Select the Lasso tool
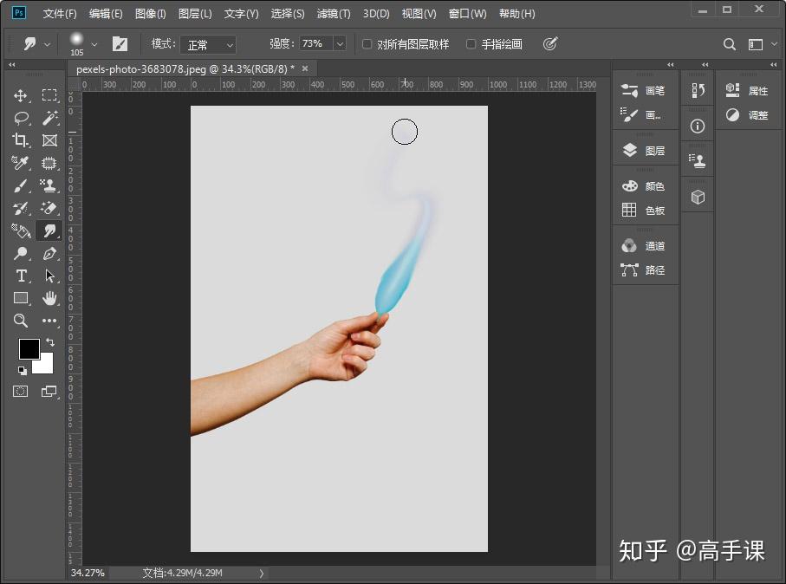Image resolution: width=786 pixels, height=584 pixels. (21, 118)
